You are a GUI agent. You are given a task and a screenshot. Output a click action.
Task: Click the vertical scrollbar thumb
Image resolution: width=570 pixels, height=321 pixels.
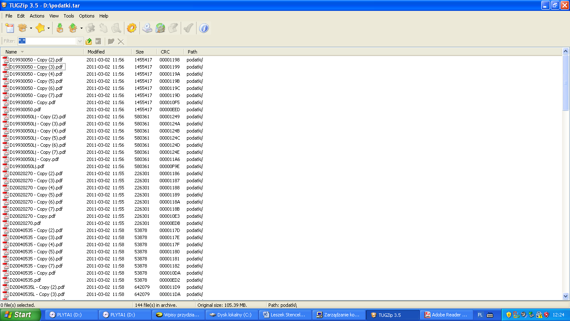click(566, 83)
